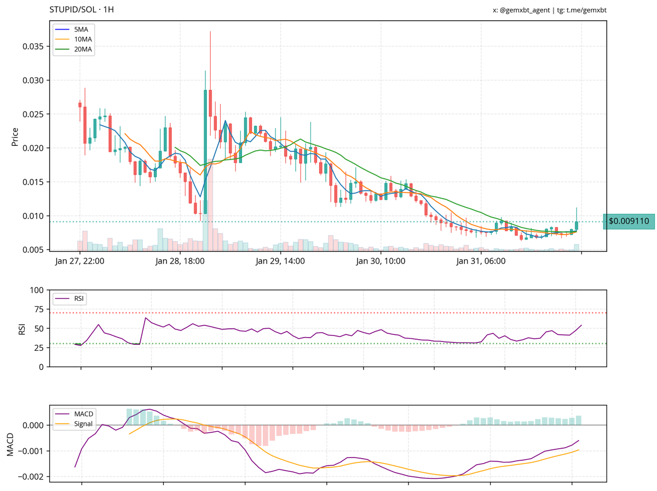Click the 0.000 tick on MACD axis
Screen dimensions: 657x491
(33, 425)
